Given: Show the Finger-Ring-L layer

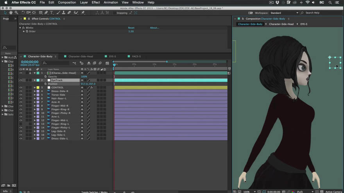Looking at the screenshot, I should click(21, 124).
